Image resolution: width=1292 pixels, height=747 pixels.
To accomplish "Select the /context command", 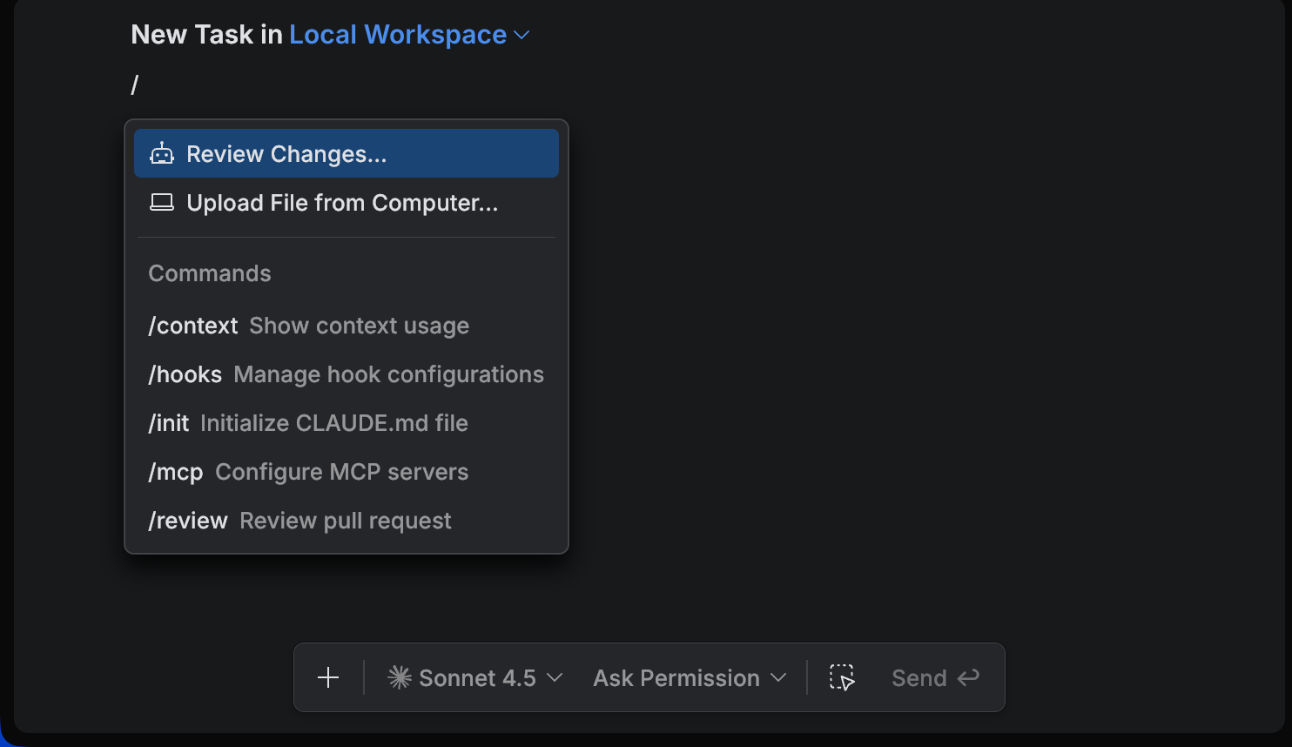I will (309, 326).
